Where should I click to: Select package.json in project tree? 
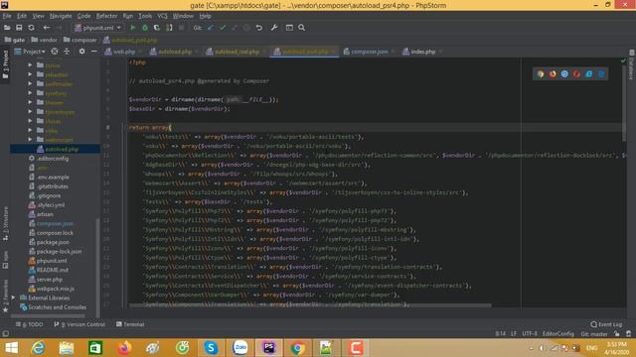pyautogui.click(x=53, y=242)
